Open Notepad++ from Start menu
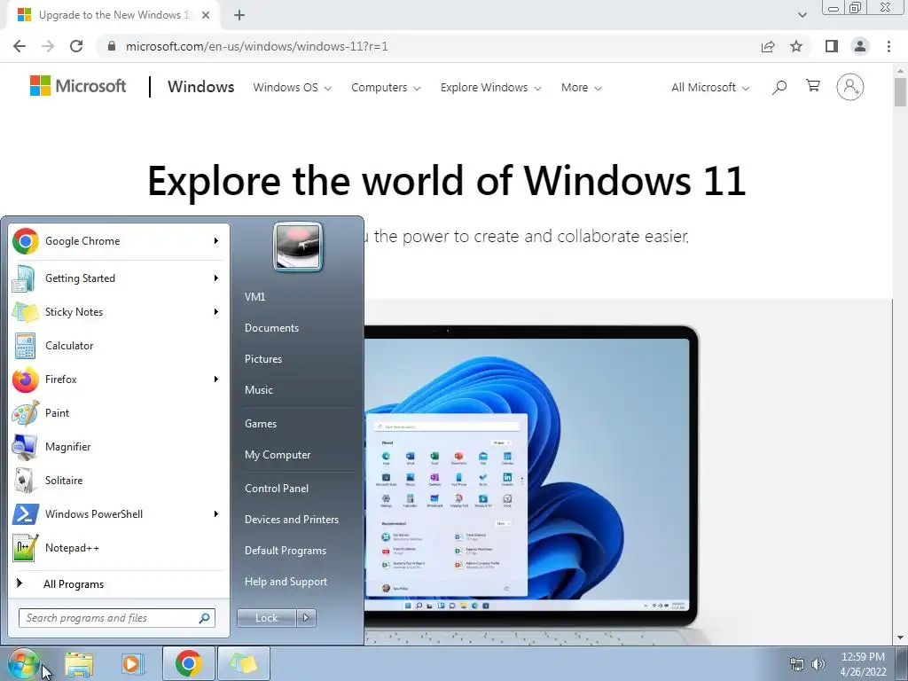Screen dimensions: 908x681 click(x=119, y=546)
